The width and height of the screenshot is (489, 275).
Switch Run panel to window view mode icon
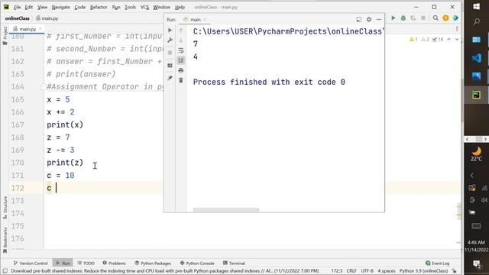point(359,19)
